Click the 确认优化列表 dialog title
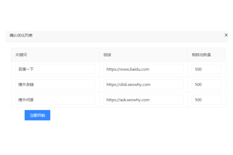Screen dimensions: 233x155 coord(21,36)
